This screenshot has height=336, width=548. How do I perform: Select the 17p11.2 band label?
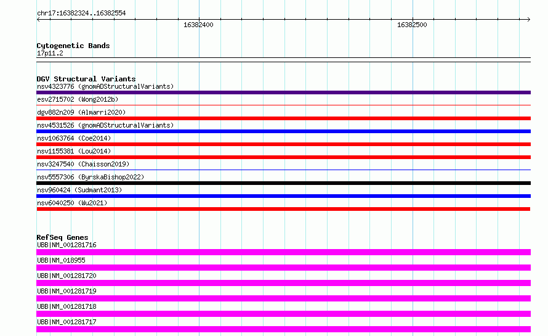tap(50, 53)
